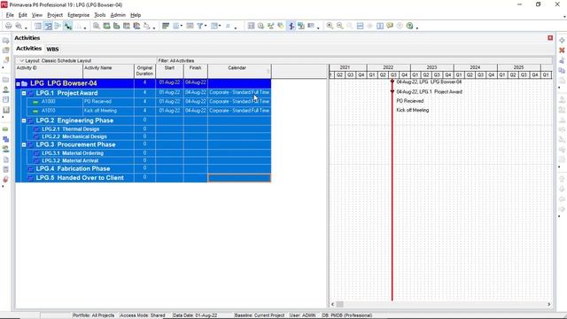Open the View menu

click(x=37, y=15)
